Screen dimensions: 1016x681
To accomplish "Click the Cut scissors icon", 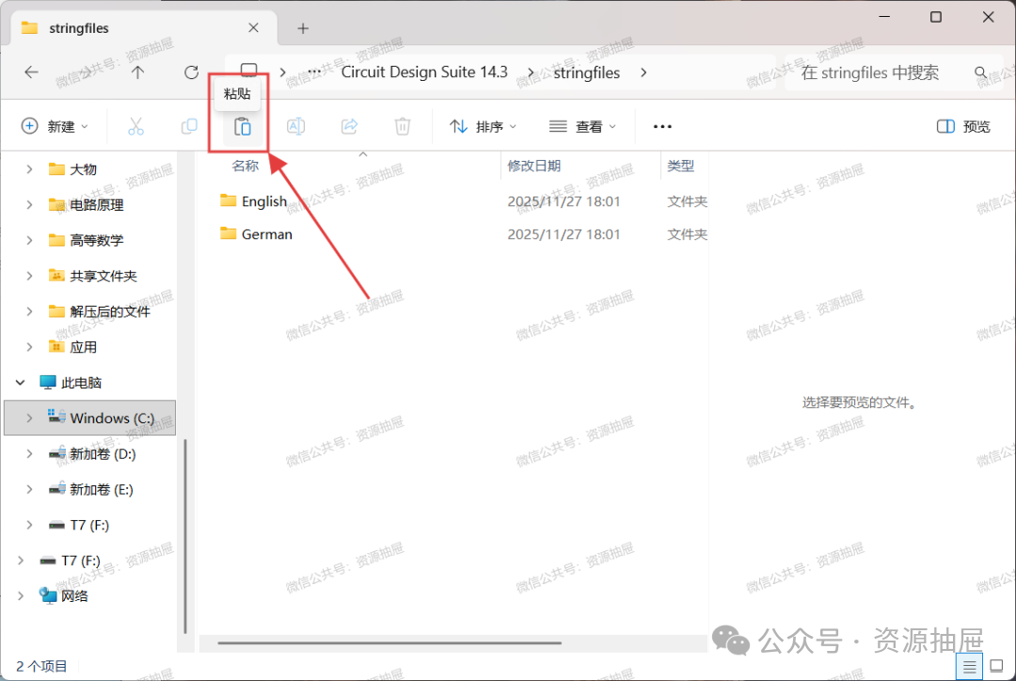I will [x=135, y=126].
